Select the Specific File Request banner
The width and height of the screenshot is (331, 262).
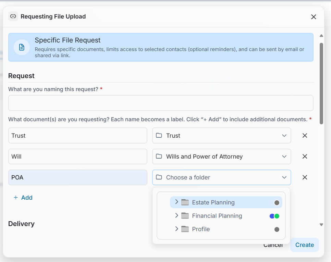(x=161, y=47)
